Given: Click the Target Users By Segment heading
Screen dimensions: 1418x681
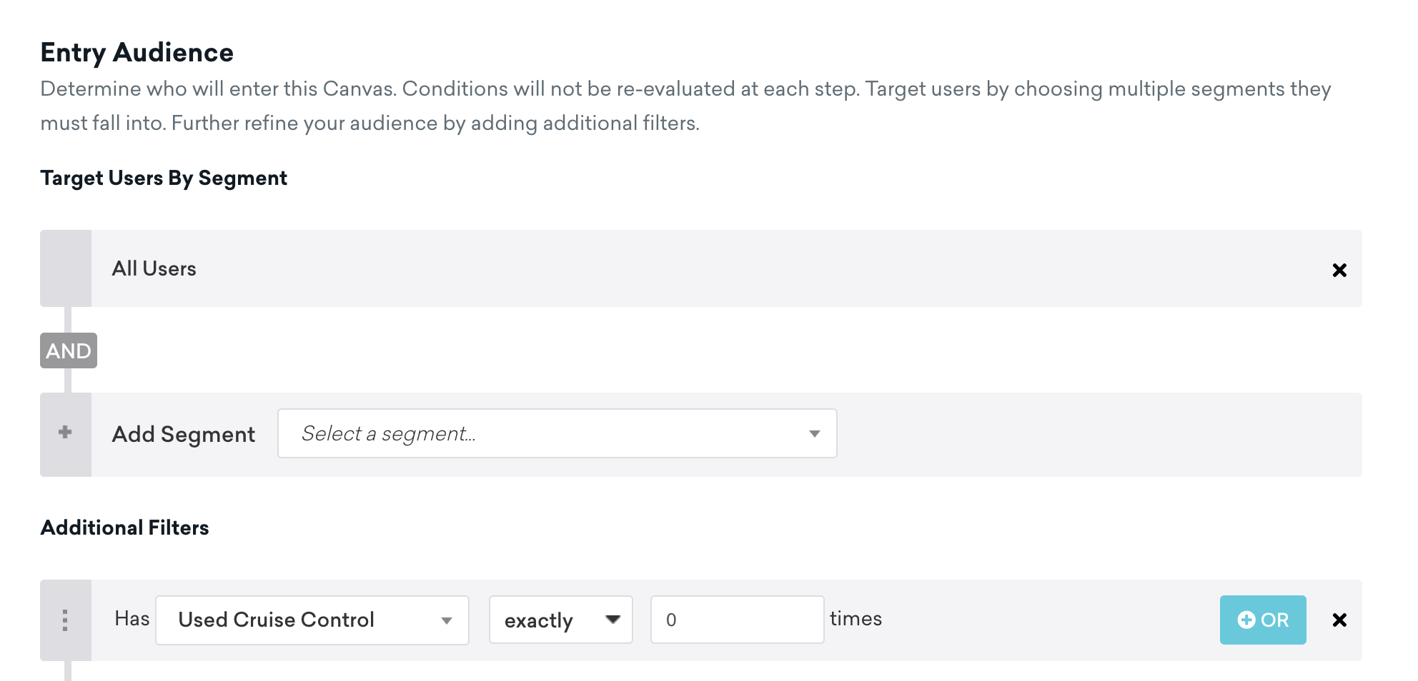Looking at the screenshot, I should pyautogui.click(x=164, y=178).
